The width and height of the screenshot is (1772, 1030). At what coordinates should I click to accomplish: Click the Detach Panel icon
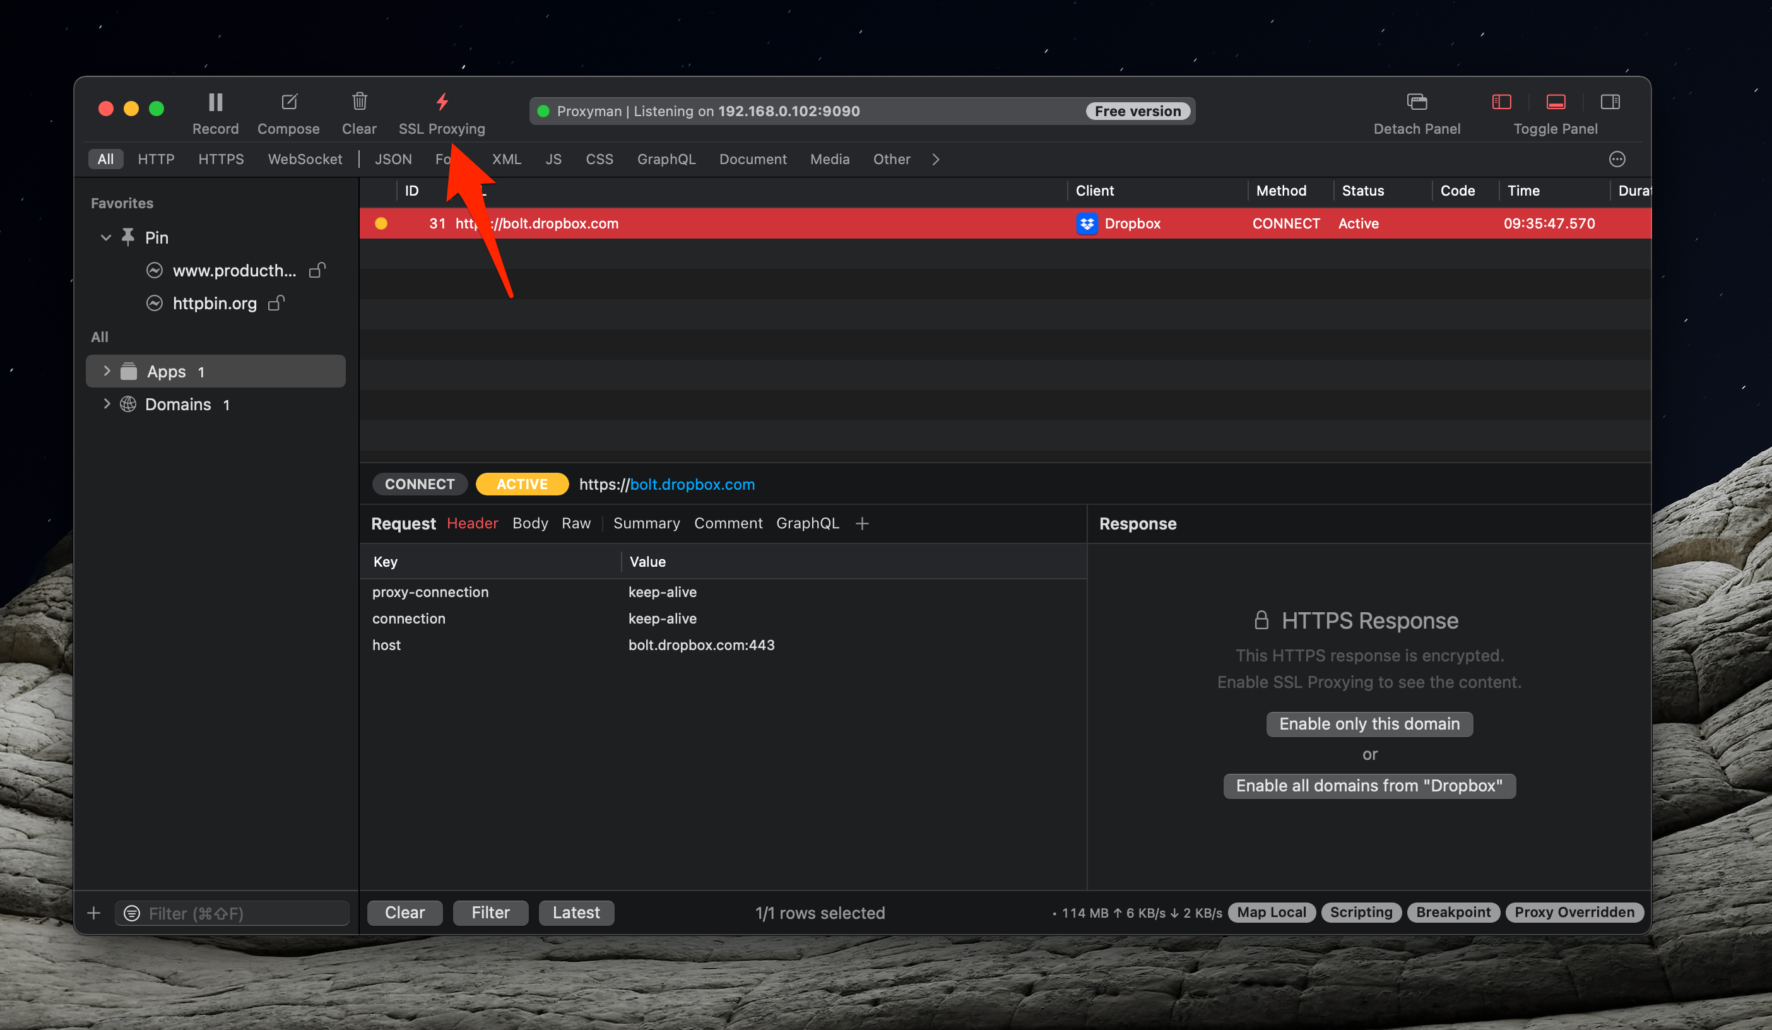[1416, 103]
